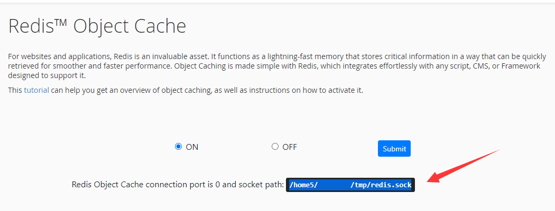Open the tutorial hyperlink
Viewport: 555px width, 211px height.
pos(36,90)
